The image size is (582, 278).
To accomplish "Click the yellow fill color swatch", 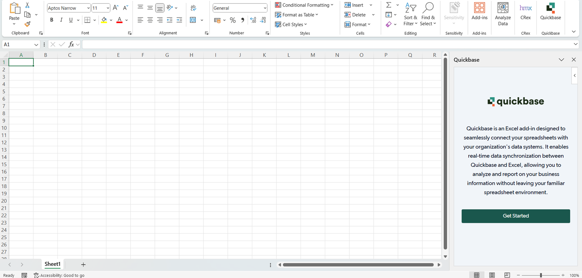I will [104, 20].
